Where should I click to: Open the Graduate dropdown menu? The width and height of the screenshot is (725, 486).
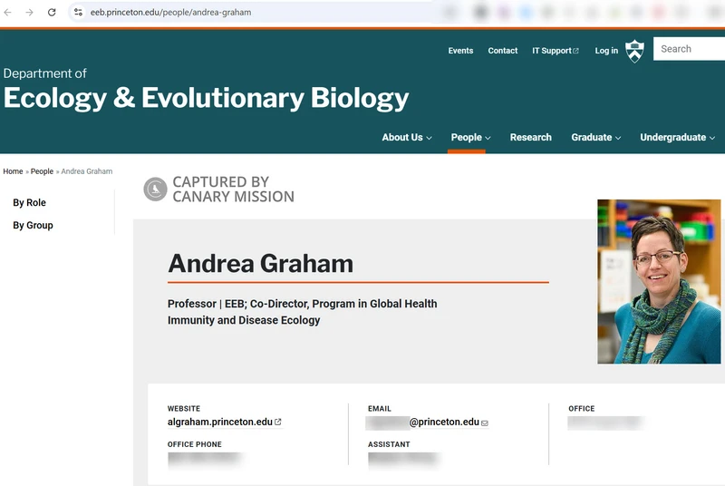click(595, 138)
